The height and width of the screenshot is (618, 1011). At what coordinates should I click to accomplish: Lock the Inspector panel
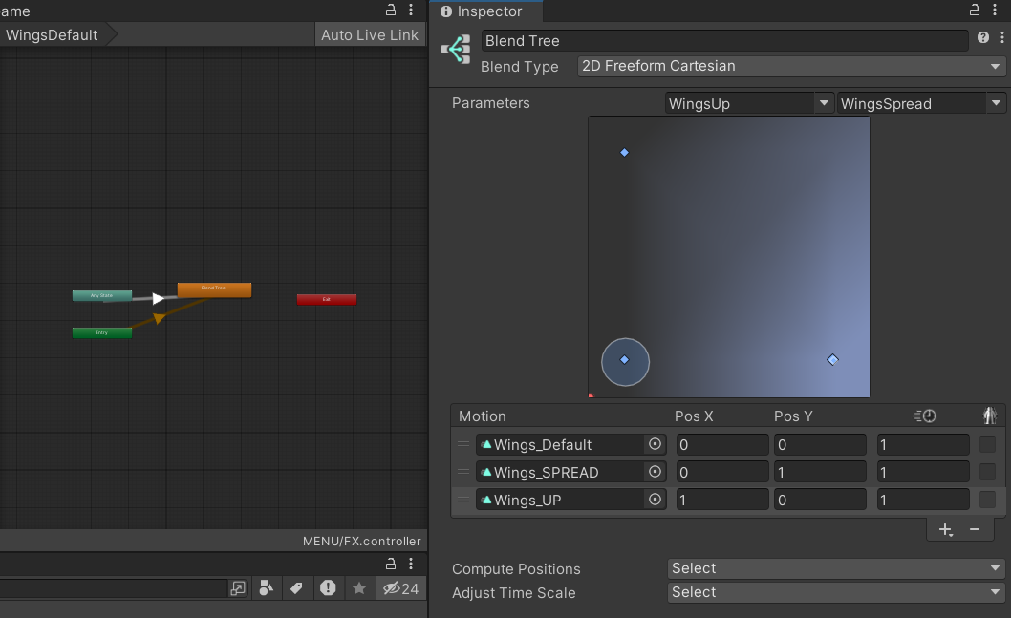click(975, 10)
